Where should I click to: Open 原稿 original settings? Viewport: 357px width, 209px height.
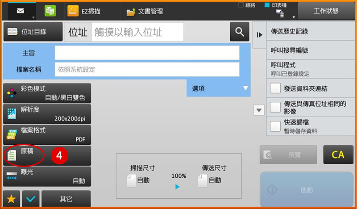click(47, 155)
